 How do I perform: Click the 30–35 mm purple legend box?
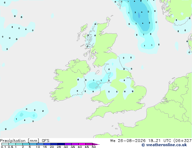pos(68,144)
